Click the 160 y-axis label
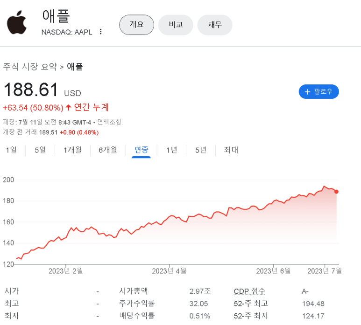This screenshot has width=361, height=325. tap(8, 222)
